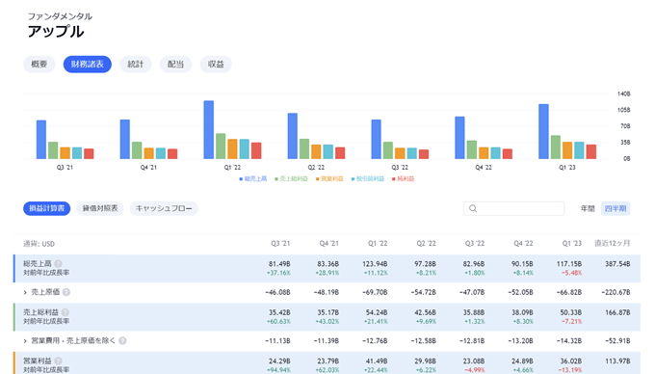
Task: Select the 四半期 quarterly period
Action: pos(616,208)
